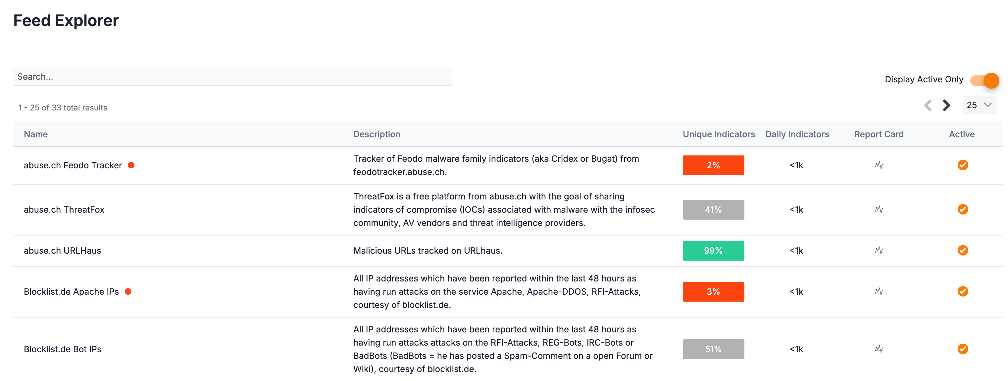Viewport: 1008px width, 381px height.
Task: Toggle active status for Blocklist.de Apache IPs
Action: (x=963, y=291)
